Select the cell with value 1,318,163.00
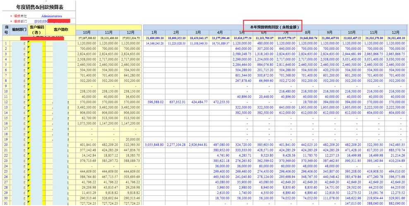This screenshot has height=206, width=409. [x=264, y=54]
